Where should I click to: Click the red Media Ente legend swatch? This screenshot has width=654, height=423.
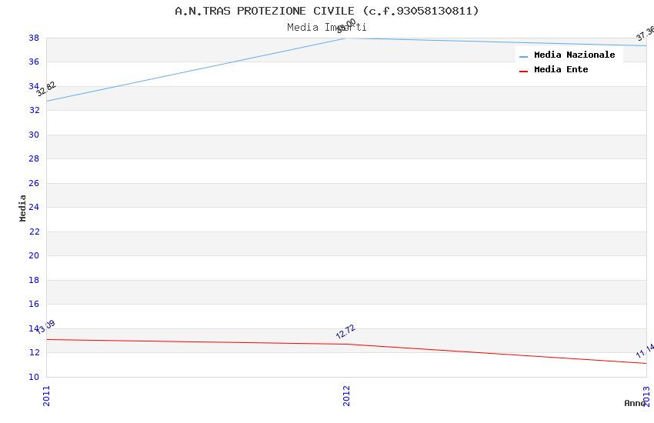coord(523,72)
